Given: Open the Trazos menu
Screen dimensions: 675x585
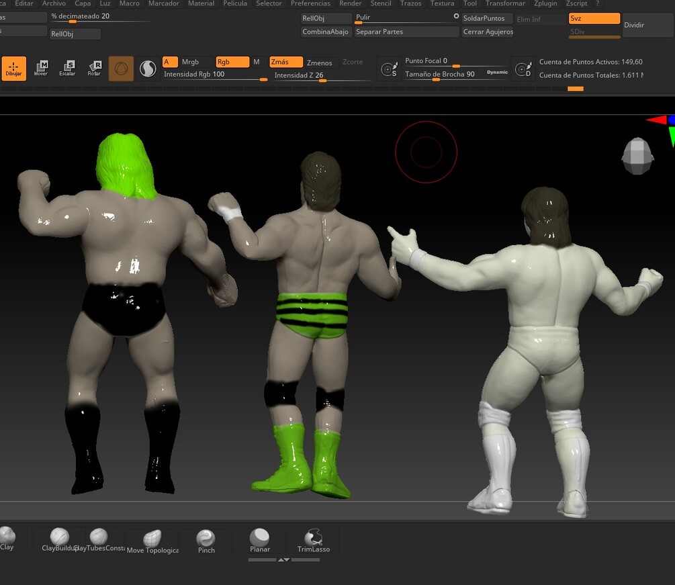Looking at the screenshot, I should click(x=410, y=3).
